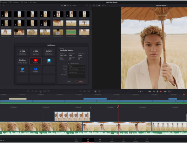This screenshot has height=144, width=187.
Task: Select the upper-track clip on the lower timeline
Action: (72, 116)
